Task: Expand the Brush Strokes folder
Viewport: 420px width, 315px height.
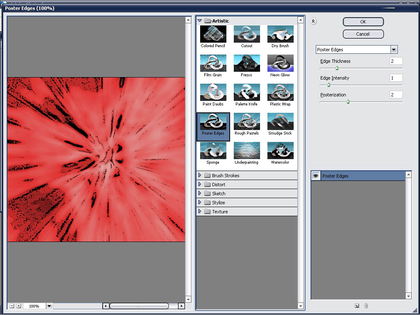Action: 200,175
